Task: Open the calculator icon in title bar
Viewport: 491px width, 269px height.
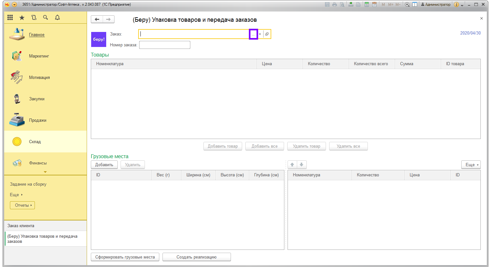Action: tap(367, 4)
